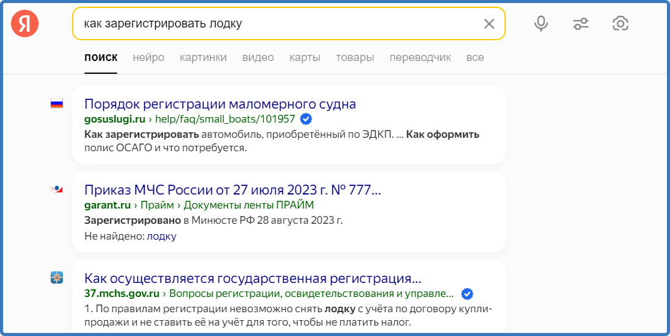Click the gosuslugi.ru domain link
This screenshot has width=670, height=336.
pyautogui.click(x=114, y=119)
